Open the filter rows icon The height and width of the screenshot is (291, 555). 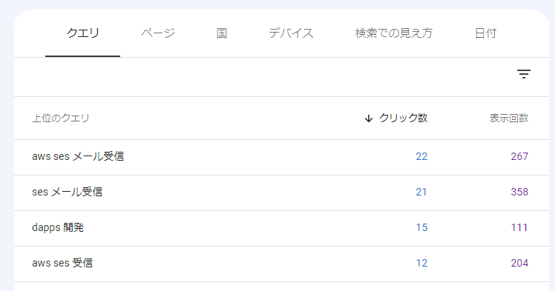click(524, 74)
